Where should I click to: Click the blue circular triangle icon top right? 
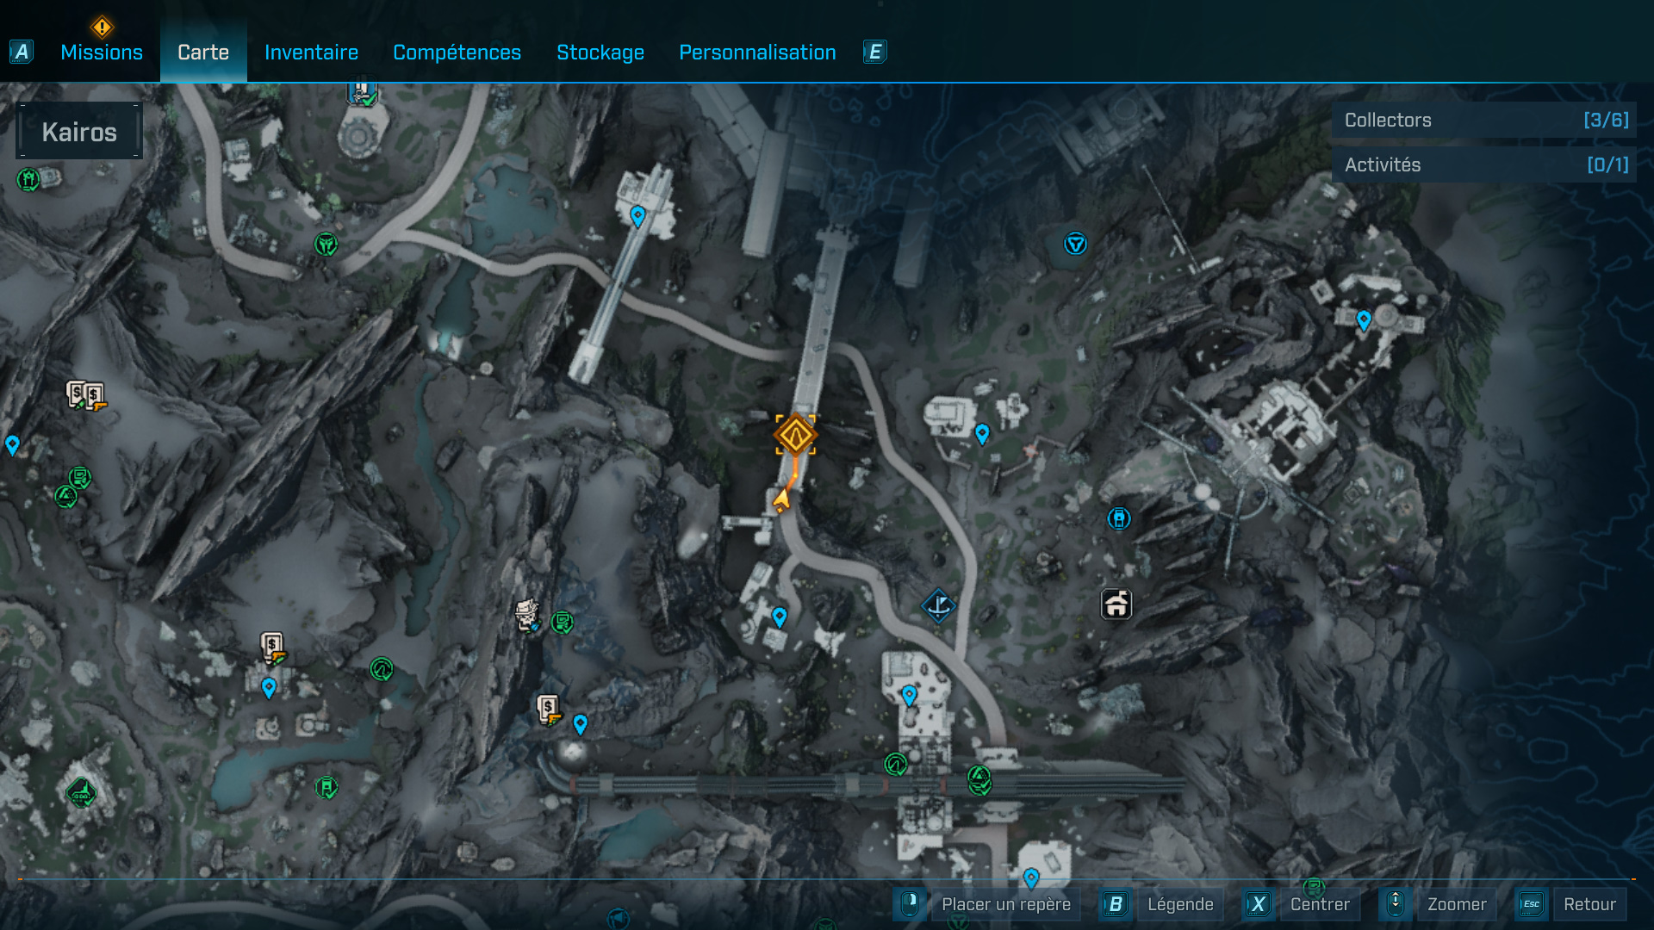(x=1075, y=244)
